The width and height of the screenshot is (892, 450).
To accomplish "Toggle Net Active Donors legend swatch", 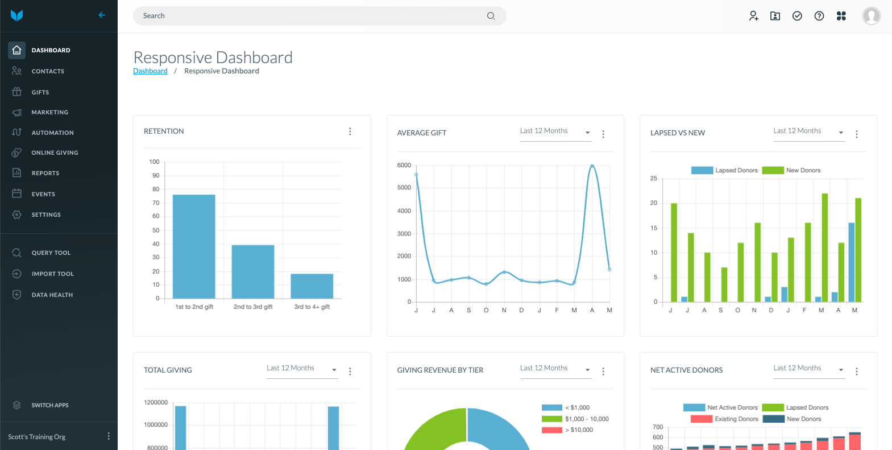I will (694, 407).
